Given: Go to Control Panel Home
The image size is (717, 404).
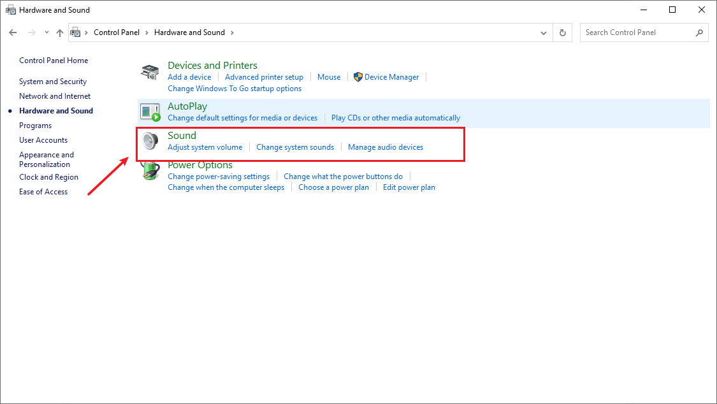Looking at the screenshot, I should coord(54,61).
